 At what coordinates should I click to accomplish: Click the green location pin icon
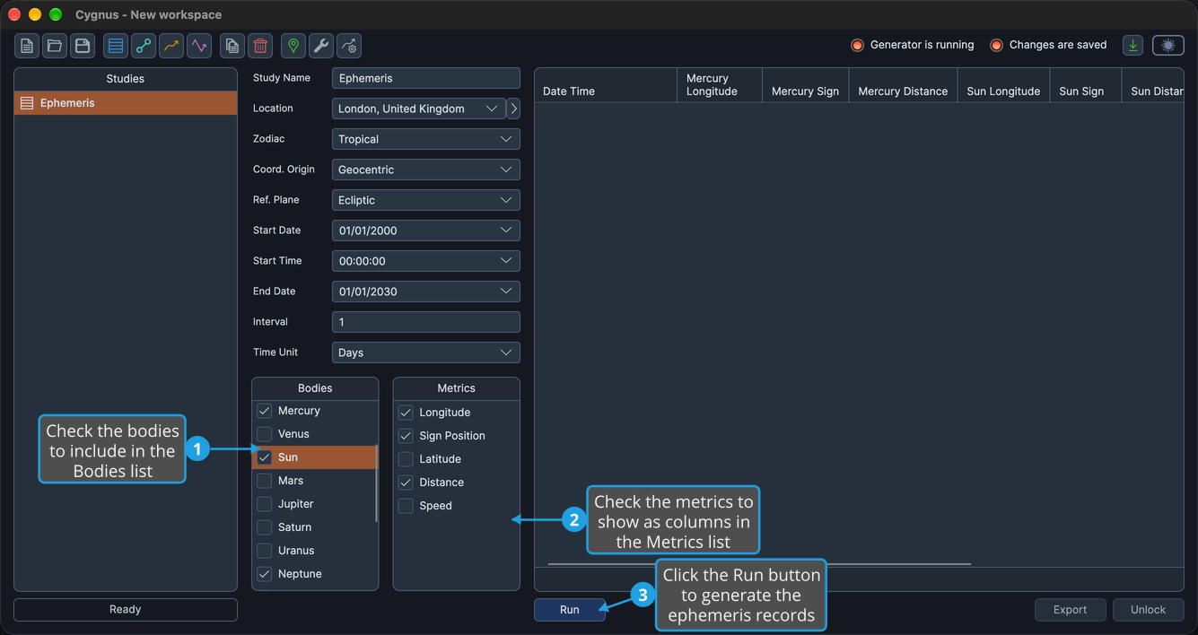click(293, 46)
